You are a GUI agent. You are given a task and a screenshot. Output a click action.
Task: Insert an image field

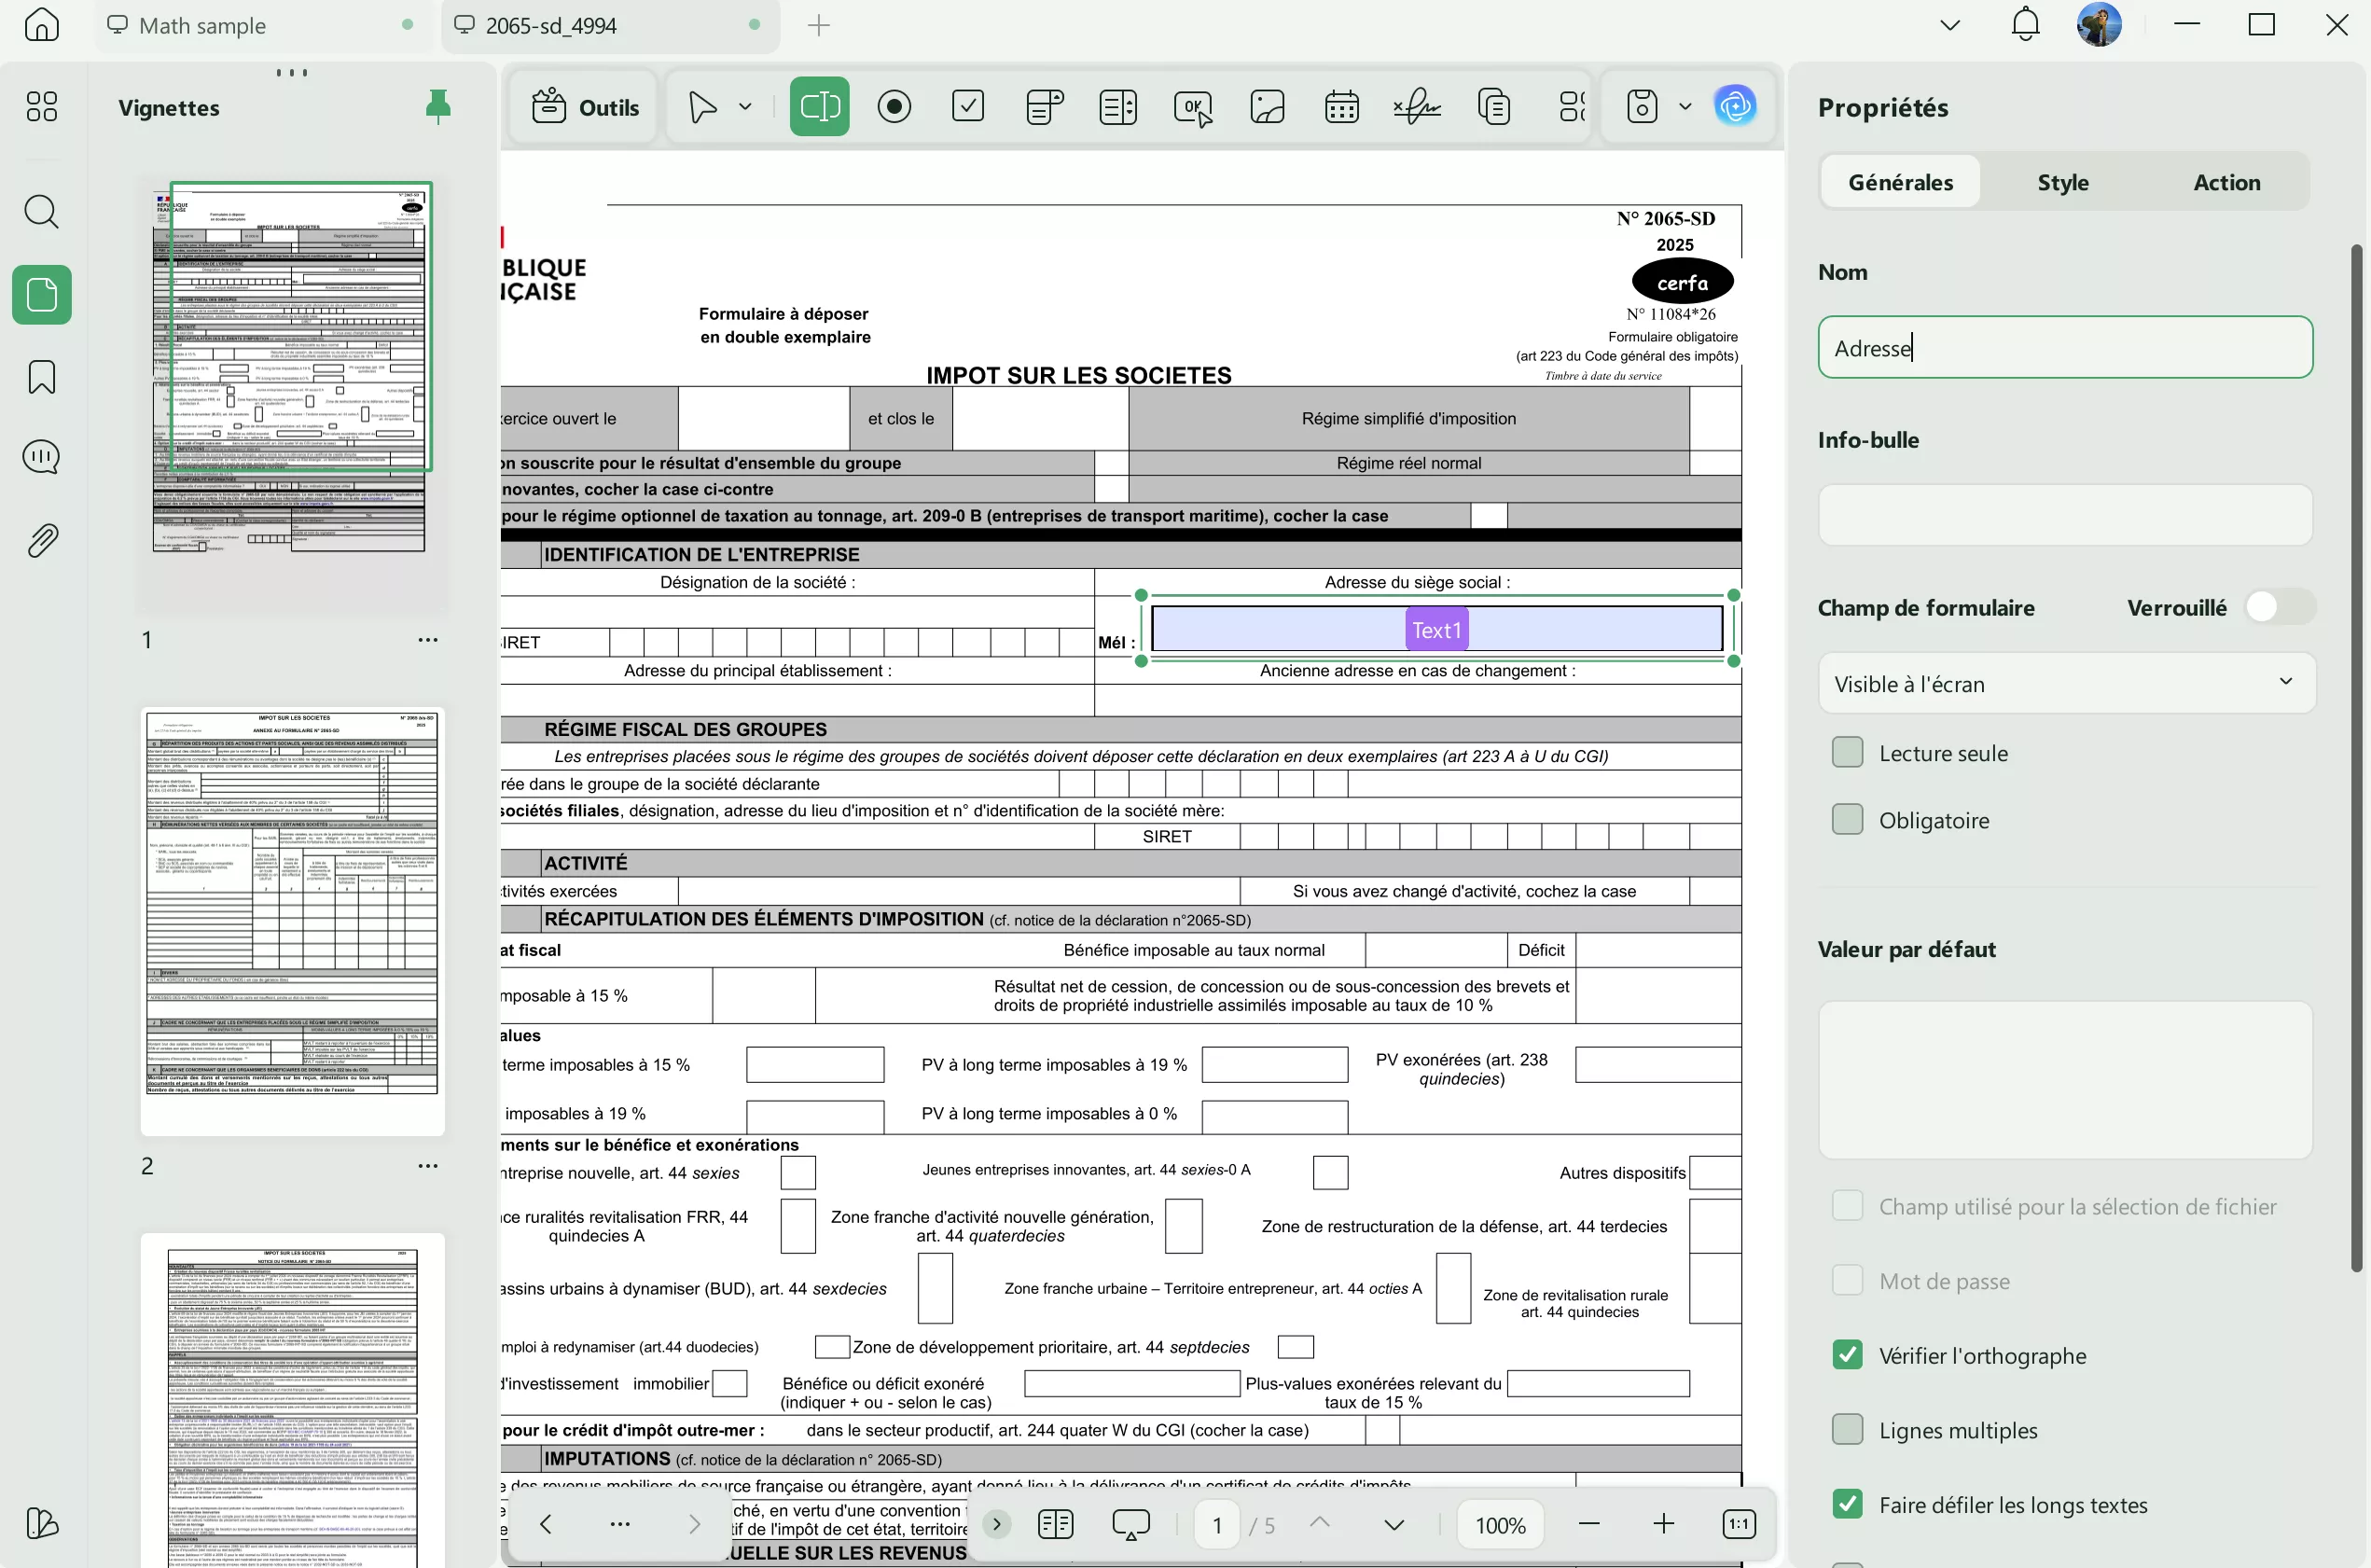[x=1267, y=106]
